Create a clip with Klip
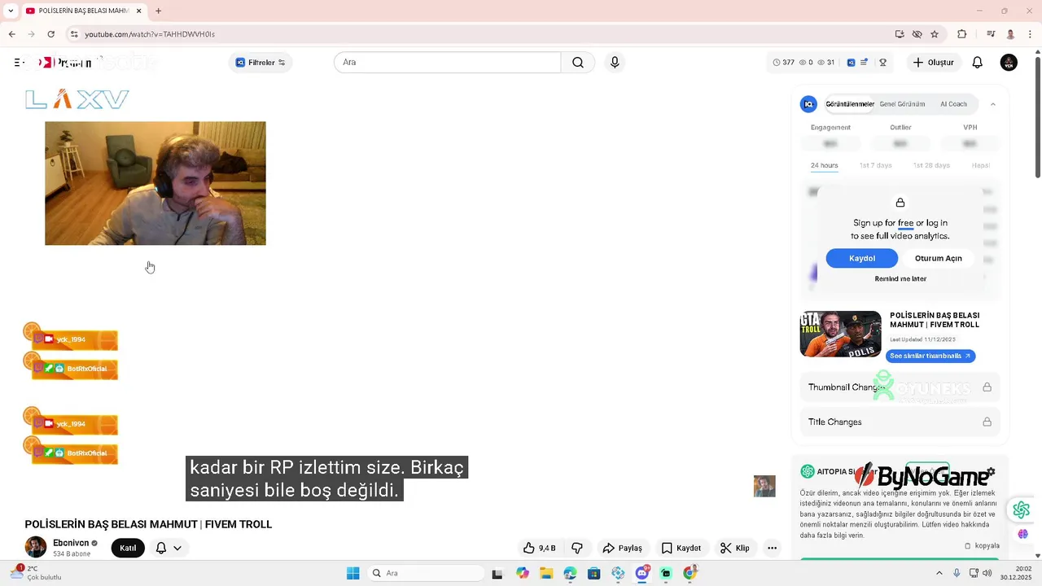1042x586 pixels. point(734,548)
